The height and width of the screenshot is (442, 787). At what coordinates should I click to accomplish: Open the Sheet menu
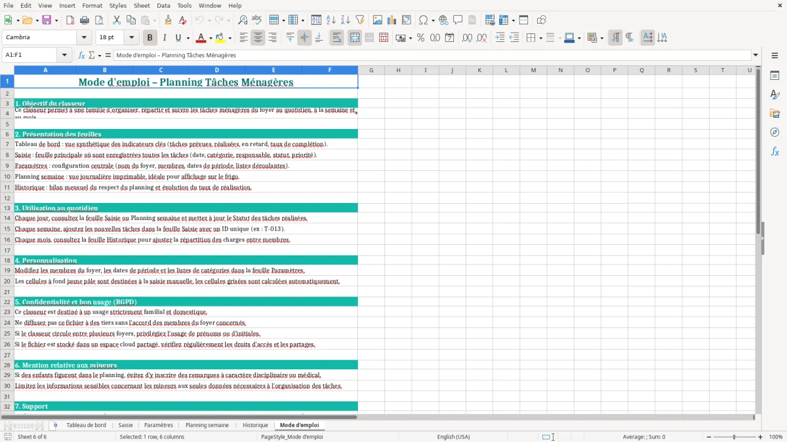tap(142, 5)
